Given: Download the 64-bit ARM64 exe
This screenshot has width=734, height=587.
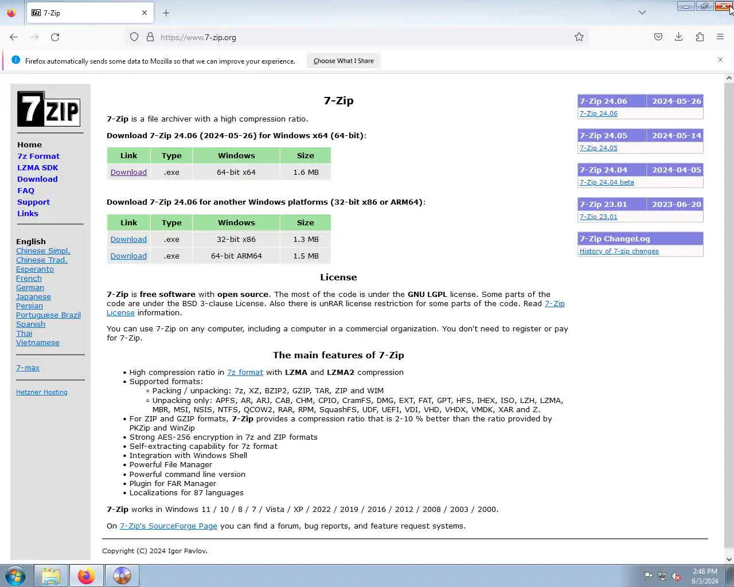Looking at the screenshot, I should coord(128,256).
